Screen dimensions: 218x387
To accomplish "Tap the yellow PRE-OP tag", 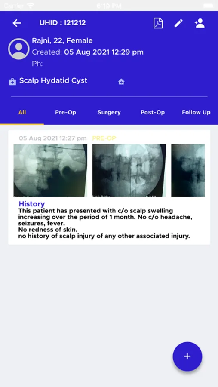I will [x=104, y=138].
